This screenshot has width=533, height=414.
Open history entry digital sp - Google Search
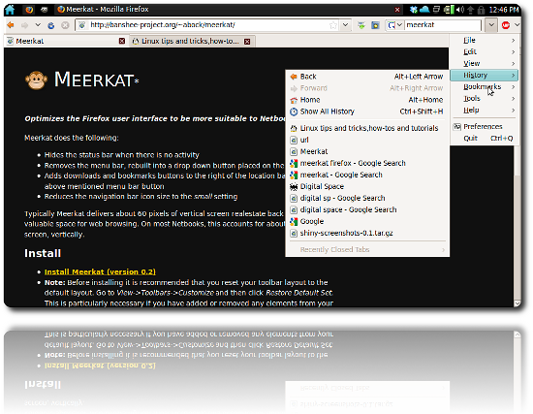pyautogui.click(x=367, y=198)
